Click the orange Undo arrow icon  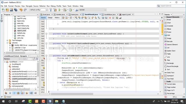(21, 10)
